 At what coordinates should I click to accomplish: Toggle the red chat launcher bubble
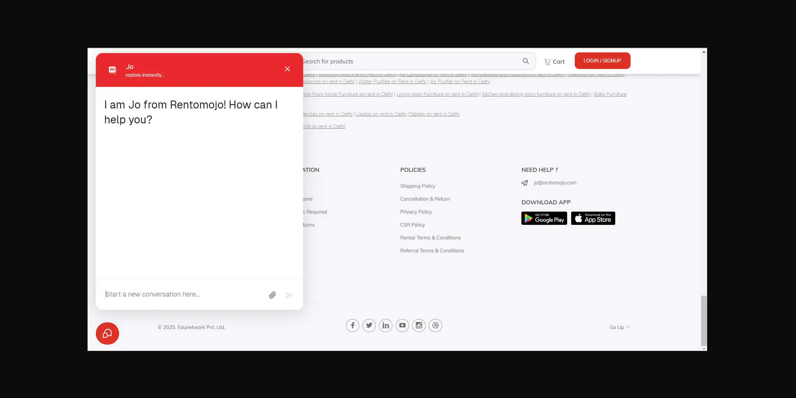coord(107,333)
